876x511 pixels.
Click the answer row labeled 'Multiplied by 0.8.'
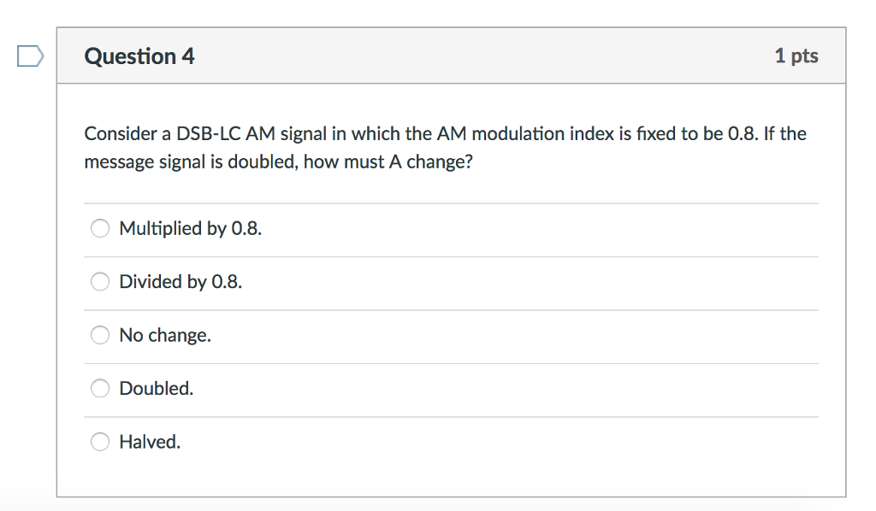pos(191,228)
